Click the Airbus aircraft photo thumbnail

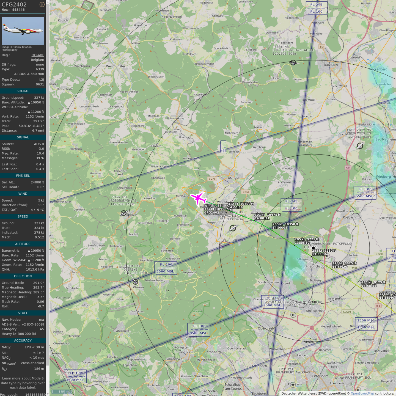pyautogui.click(x=23, y=31)
